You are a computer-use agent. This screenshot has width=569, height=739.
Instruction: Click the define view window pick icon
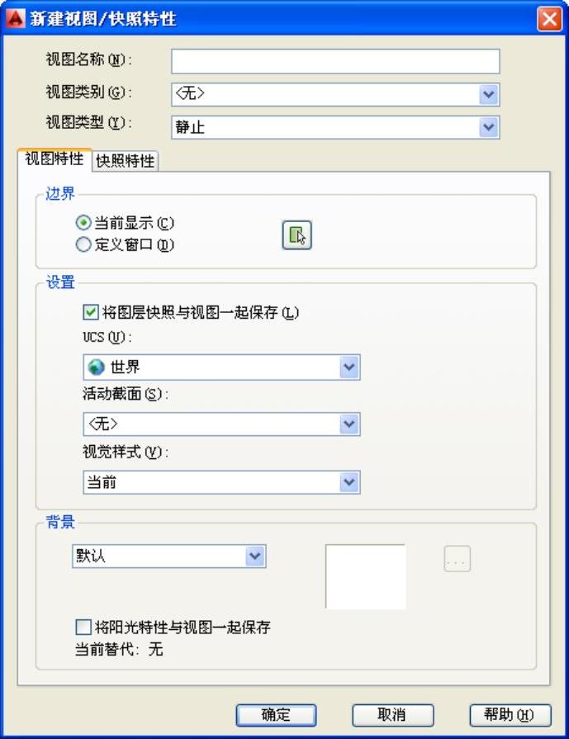tap(296, 235)
